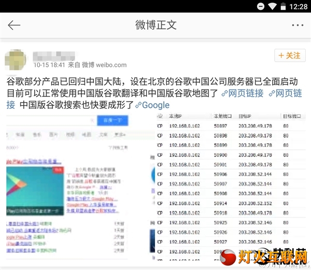Click the 本地端口 column header
Screen dimensions: 311x270
222,116
